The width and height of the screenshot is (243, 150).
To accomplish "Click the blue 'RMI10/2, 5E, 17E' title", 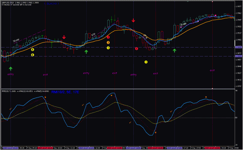I will point(65,92).
